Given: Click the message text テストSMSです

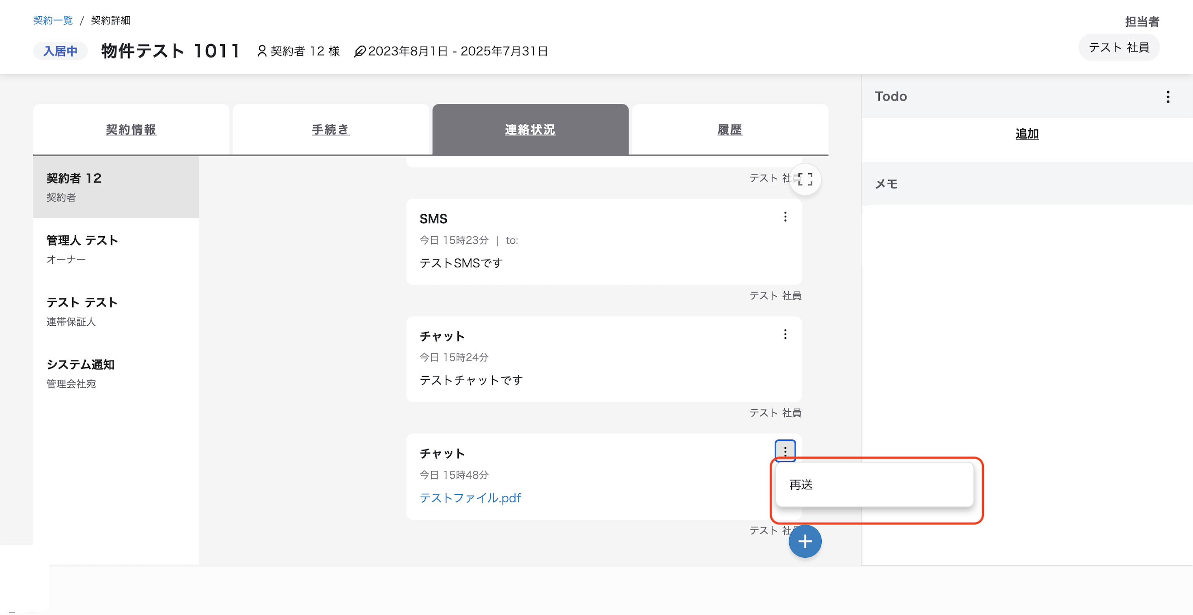Looking at the screenshot, I should pos(461,263).
